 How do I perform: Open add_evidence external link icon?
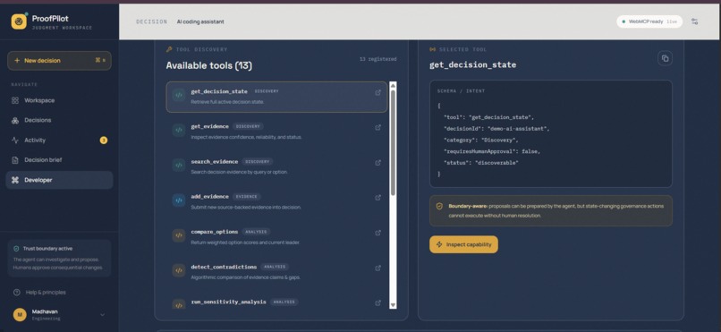click(x=378, y=197)
